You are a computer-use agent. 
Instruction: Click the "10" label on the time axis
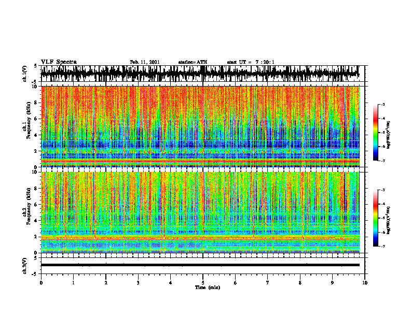tap(365, 283)
